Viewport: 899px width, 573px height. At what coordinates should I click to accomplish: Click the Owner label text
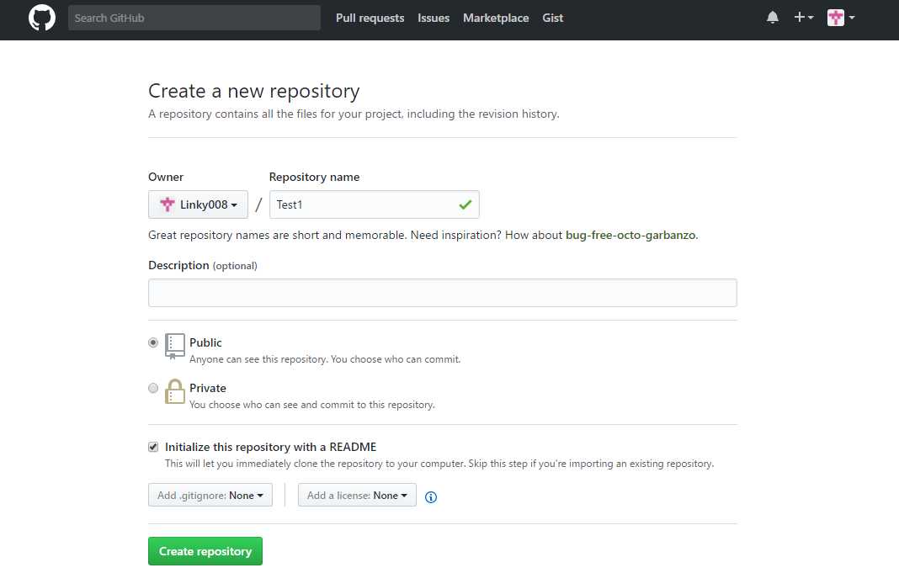(166, 177)
